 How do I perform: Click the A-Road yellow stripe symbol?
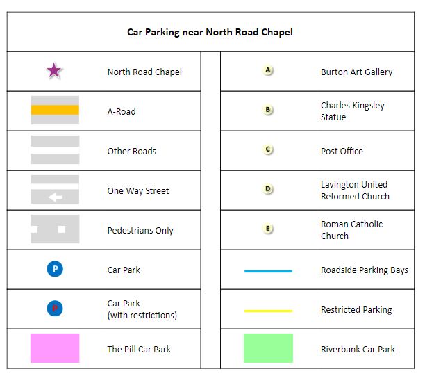pos(55,110)
